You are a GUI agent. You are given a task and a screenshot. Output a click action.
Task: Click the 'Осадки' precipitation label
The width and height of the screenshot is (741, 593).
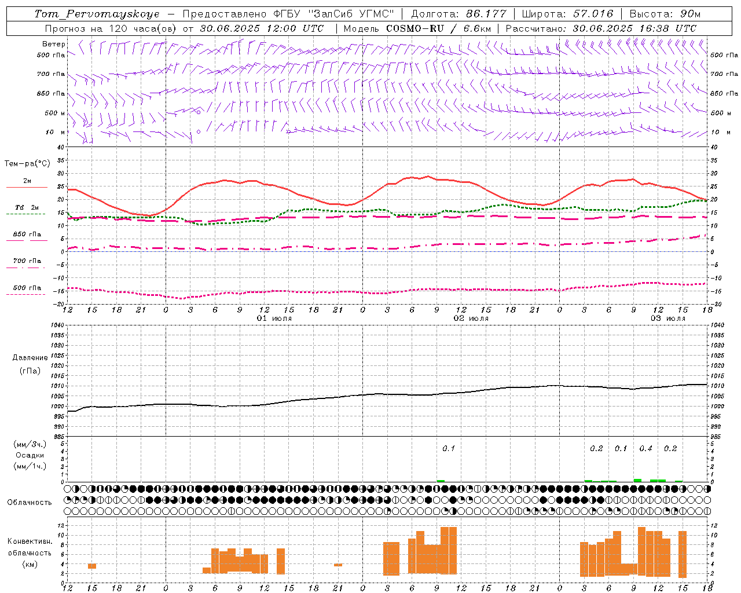[x=30, y=455]
